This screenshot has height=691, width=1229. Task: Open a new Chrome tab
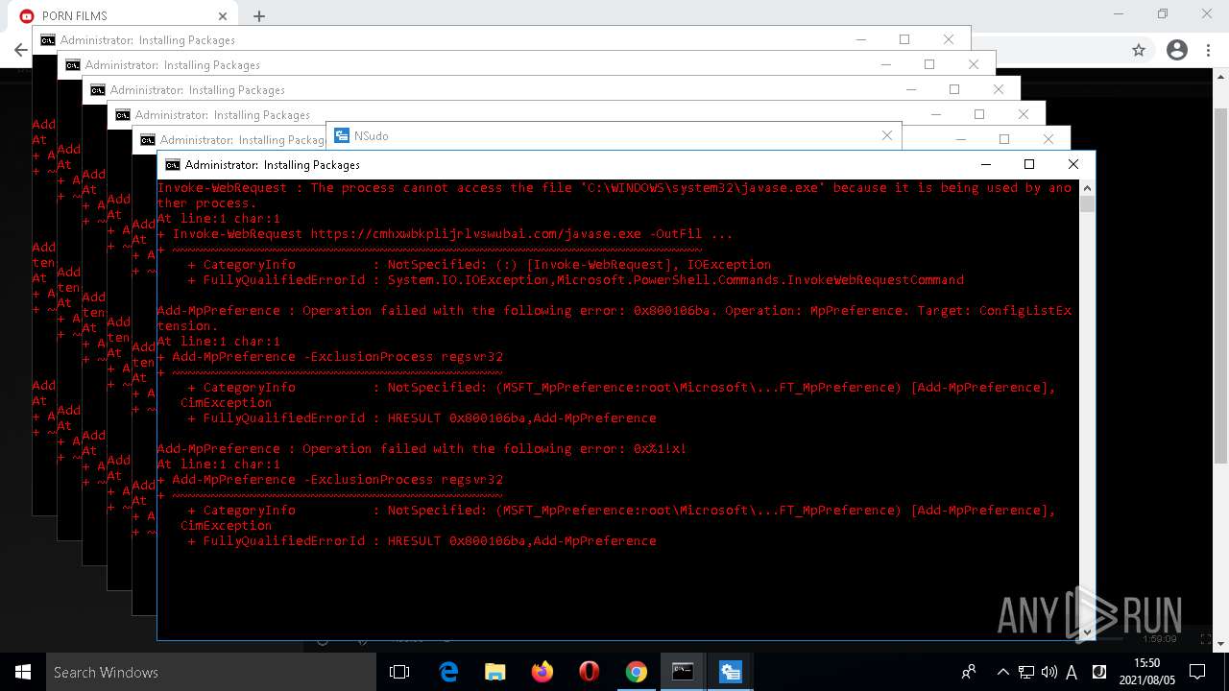pyautogui.click(x=259, y=15)
